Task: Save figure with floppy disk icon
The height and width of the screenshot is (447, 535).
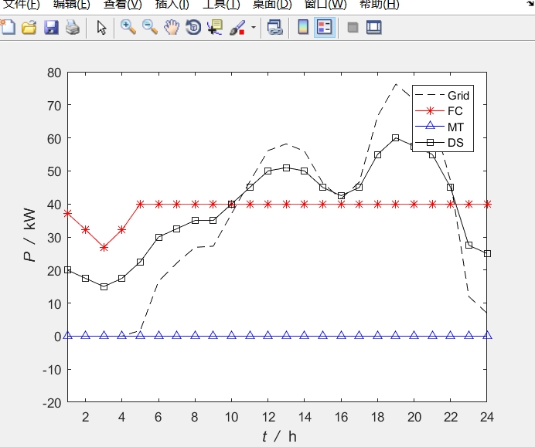Action: point(51,27)
